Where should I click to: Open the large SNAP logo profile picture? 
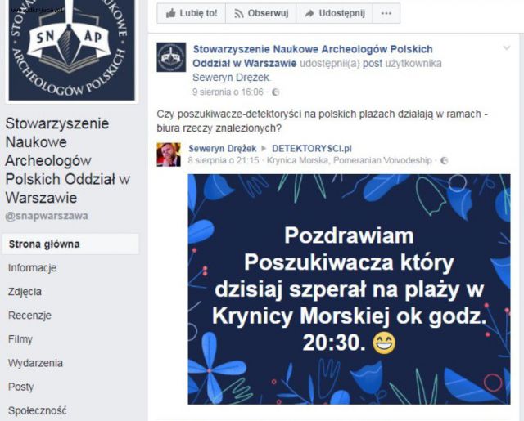(x=71, y=50)
